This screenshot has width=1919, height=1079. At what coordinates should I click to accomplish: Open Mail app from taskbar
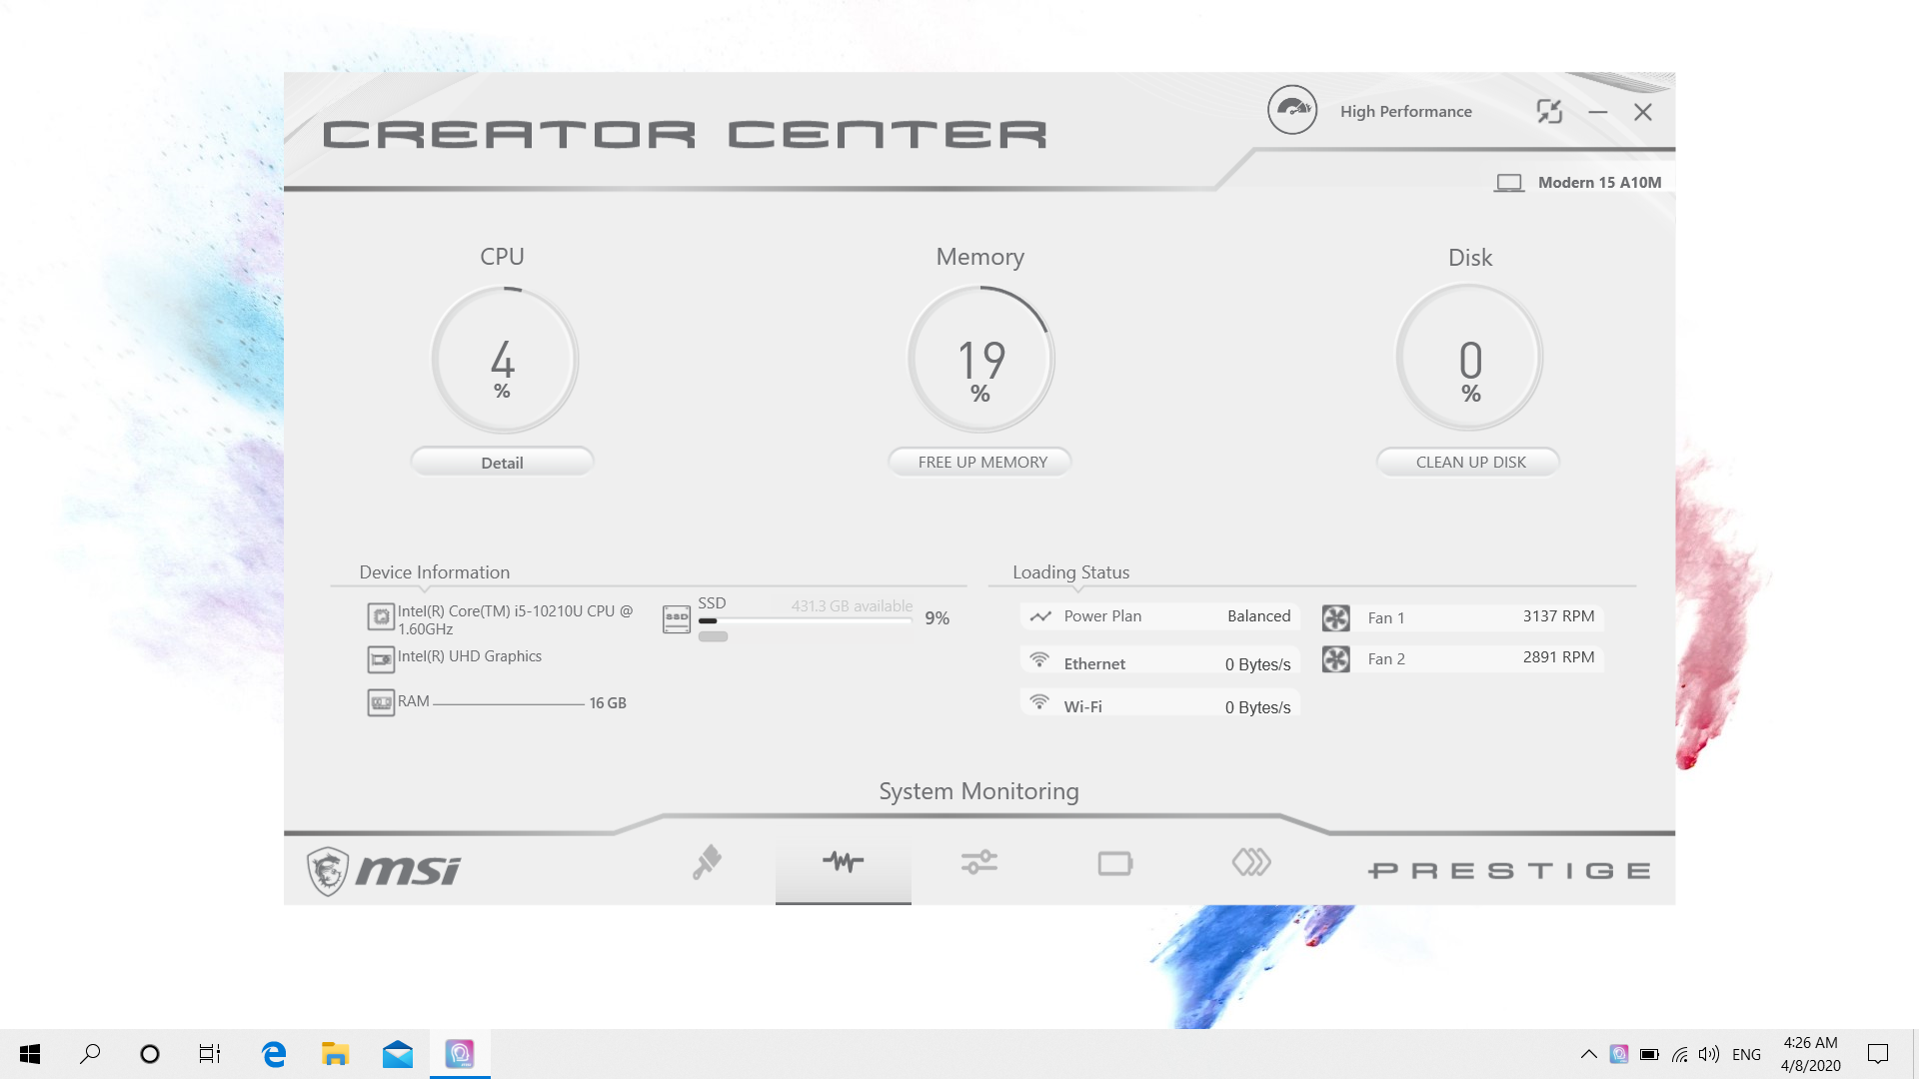point(398,1054)
